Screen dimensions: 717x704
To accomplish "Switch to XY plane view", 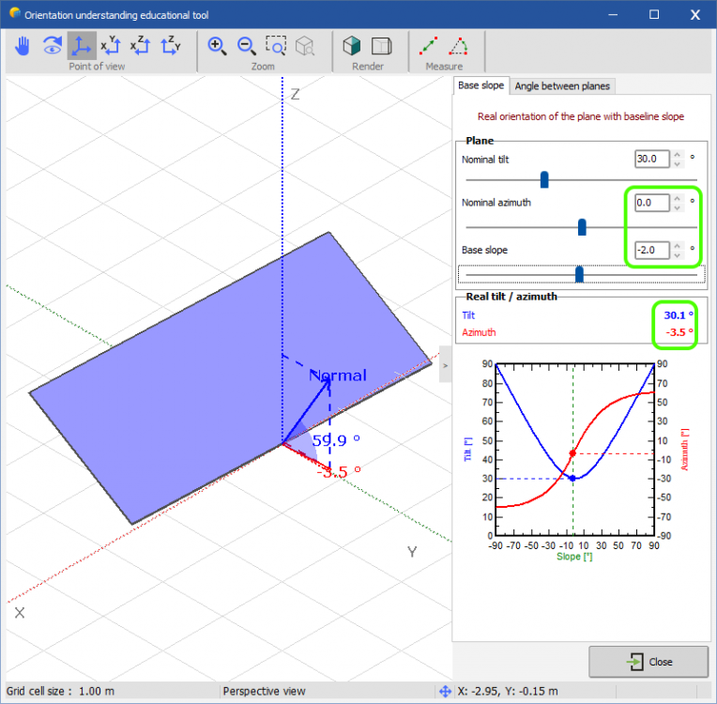I will pyautogui.click(x=111, y=45).
